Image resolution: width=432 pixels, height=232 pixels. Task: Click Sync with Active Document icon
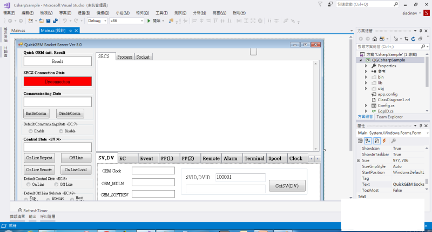pyautogui.click(x=407, y=39)
